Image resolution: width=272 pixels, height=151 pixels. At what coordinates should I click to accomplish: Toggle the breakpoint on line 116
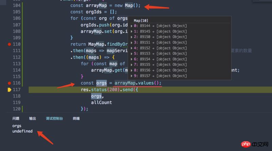pos(10,83)
